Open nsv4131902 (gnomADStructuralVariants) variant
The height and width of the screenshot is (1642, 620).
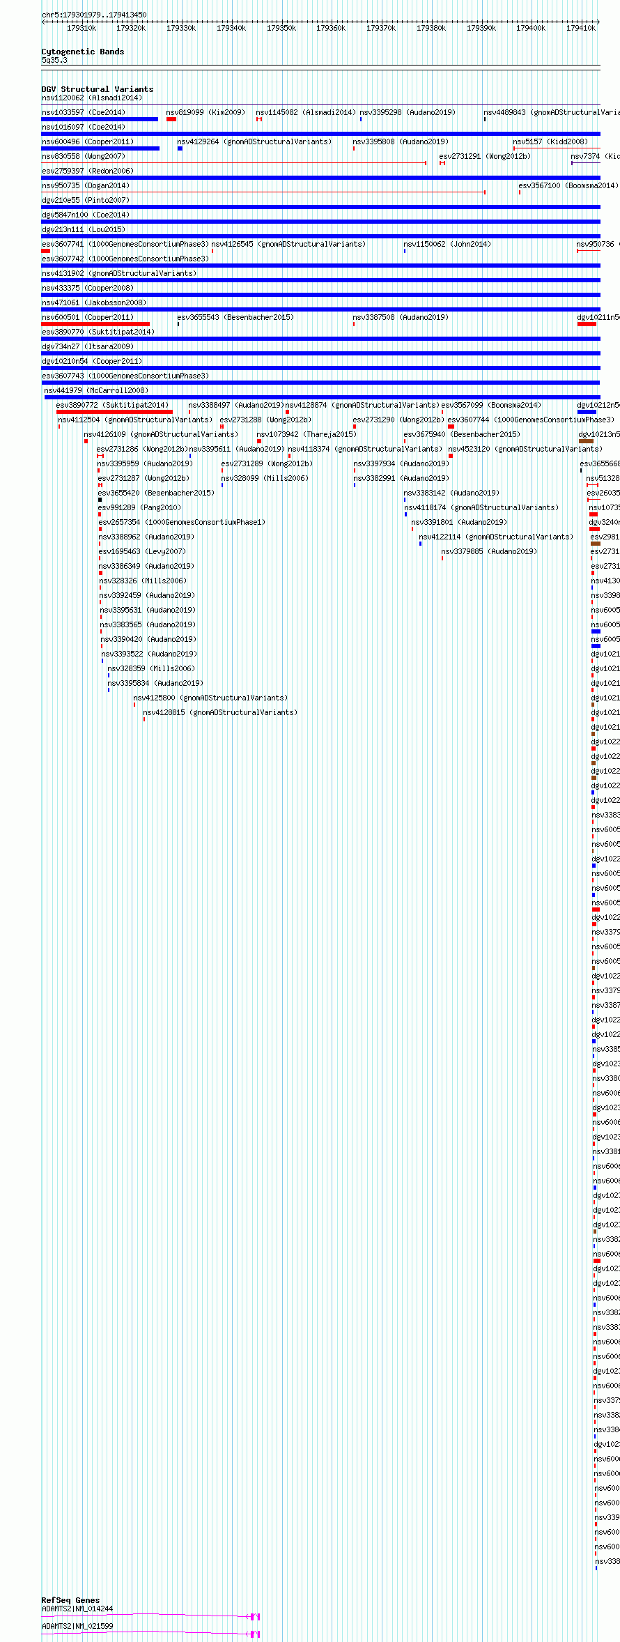point(119,274)
